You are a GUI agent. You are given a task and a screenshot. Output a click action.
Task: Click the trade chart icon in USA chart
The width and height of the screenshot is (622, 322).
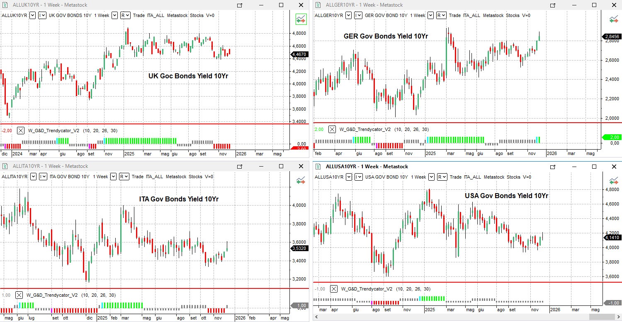pyautogui.click(x=614, y=181)
